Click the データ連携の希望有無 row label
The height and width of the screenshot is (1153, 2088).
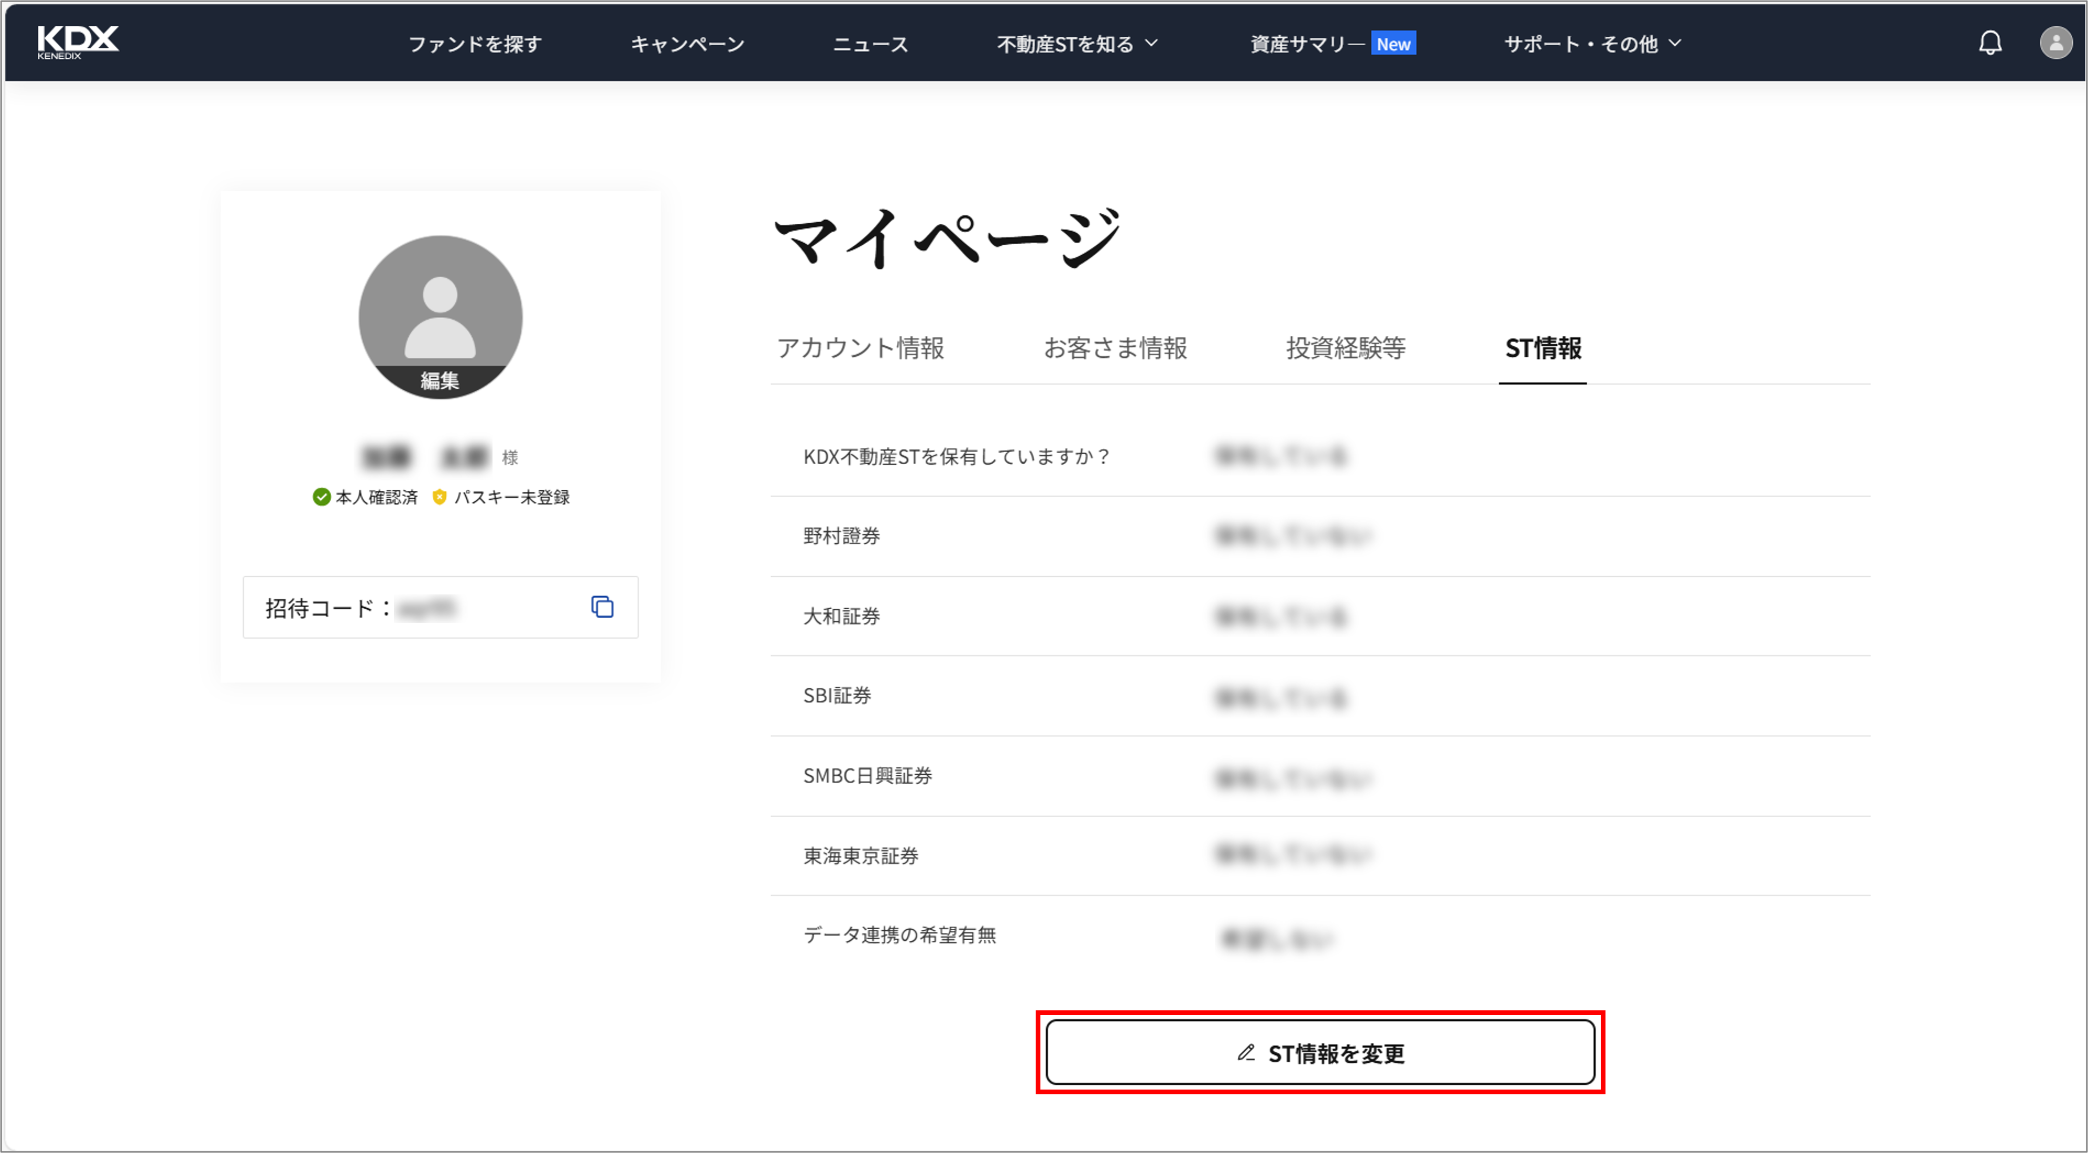[x=900, y=936]
